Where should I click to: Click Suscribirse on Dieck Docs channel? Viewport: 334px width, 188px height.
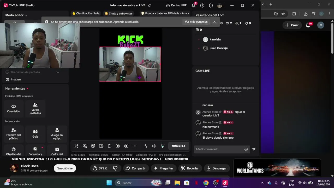(x=65, y=168)
